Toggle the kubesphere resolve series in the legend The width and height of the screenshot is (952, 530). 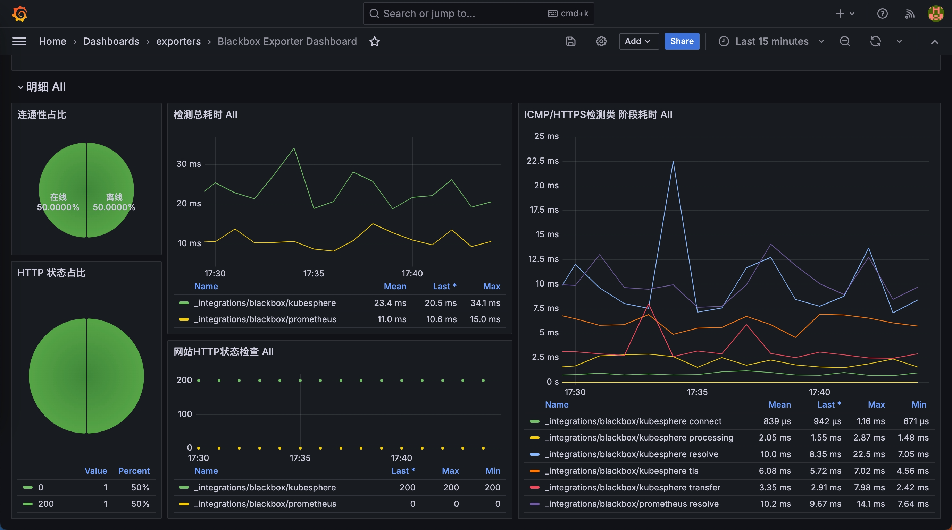[x=631, y=454]
